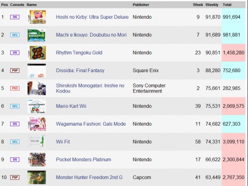This screenshot has height=186, width=248.
Task: Open Hoshi no Kirby cover art thumbnail
Action: (37, 17)
